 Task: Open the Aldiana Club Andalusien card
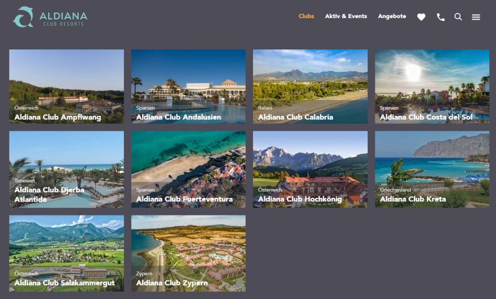pos(188,86)
